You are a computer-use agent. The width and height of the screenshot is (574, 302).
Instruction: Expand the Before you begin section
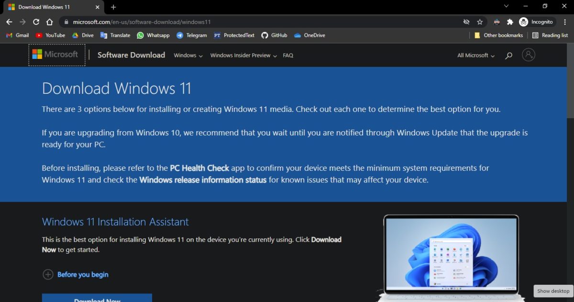(76, 275)
